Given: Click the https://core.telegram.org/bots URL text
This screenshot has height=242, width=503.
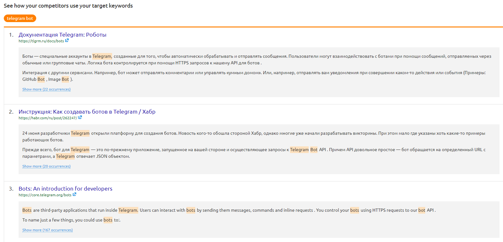Looking at the screenshot, I should (x=45, y=195).
